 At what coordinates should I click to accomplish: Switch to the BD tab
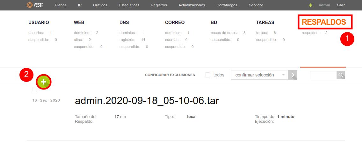pyautogui.click(x=214, y=23)
